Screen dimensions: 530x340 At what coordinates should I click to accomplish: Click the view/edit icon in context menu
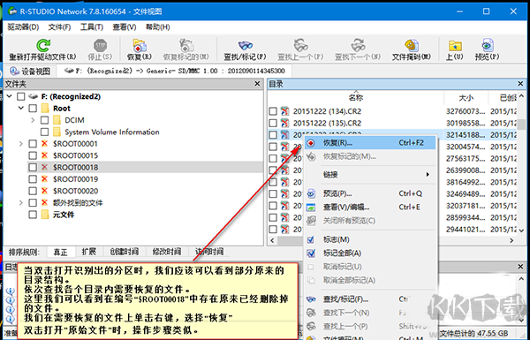(x=311, y=208)
